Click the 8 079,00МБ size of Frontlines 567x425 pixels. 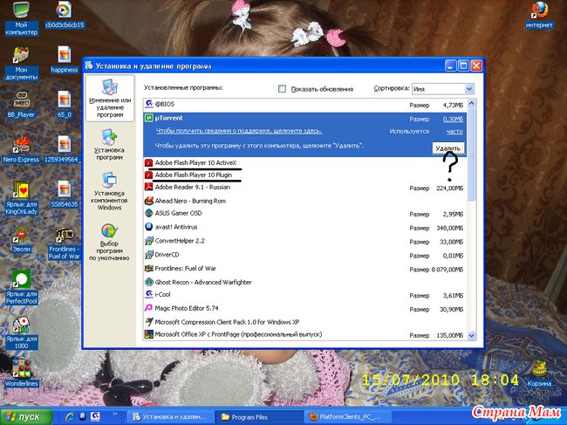pos(447,270)
